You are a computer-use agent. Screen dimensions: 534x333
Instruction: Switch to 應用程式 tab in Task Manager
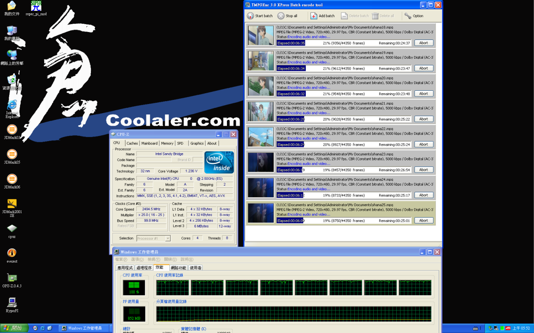tap(125, 268)
